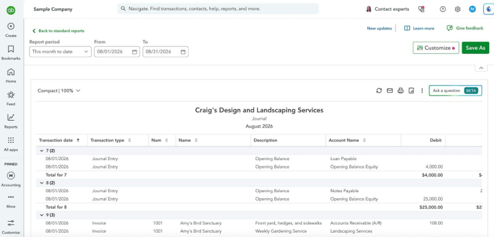Click the 4,000.00 debit amount

point(434,167)
